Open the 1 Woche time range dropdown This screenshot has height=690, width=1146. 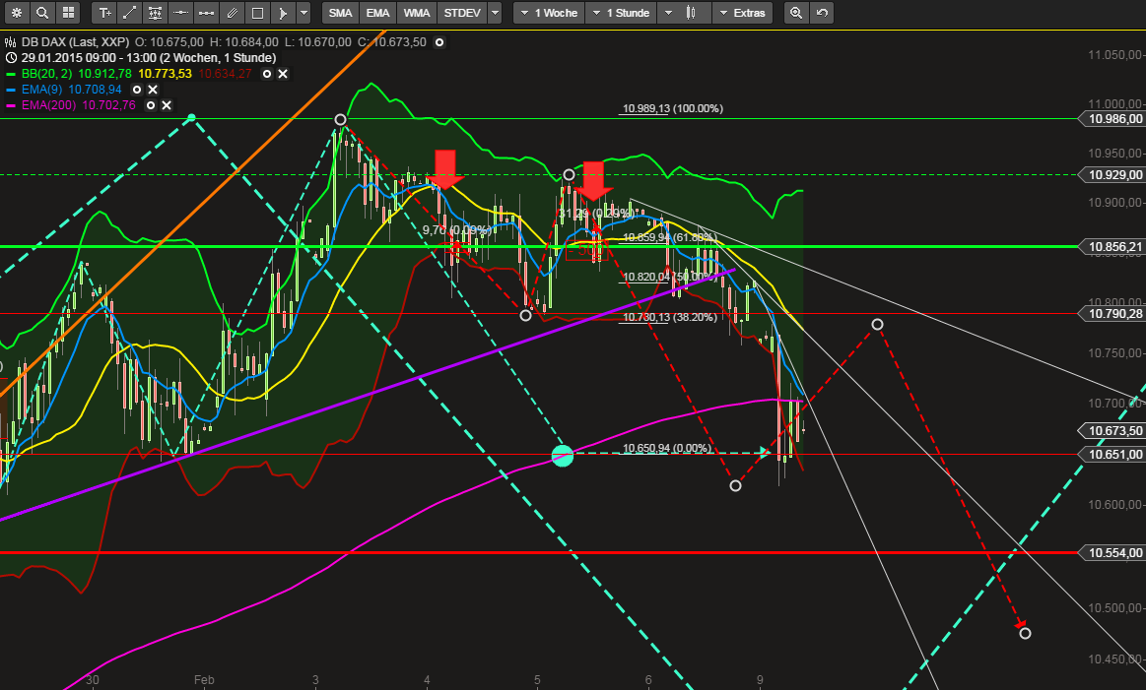(550, 13)
